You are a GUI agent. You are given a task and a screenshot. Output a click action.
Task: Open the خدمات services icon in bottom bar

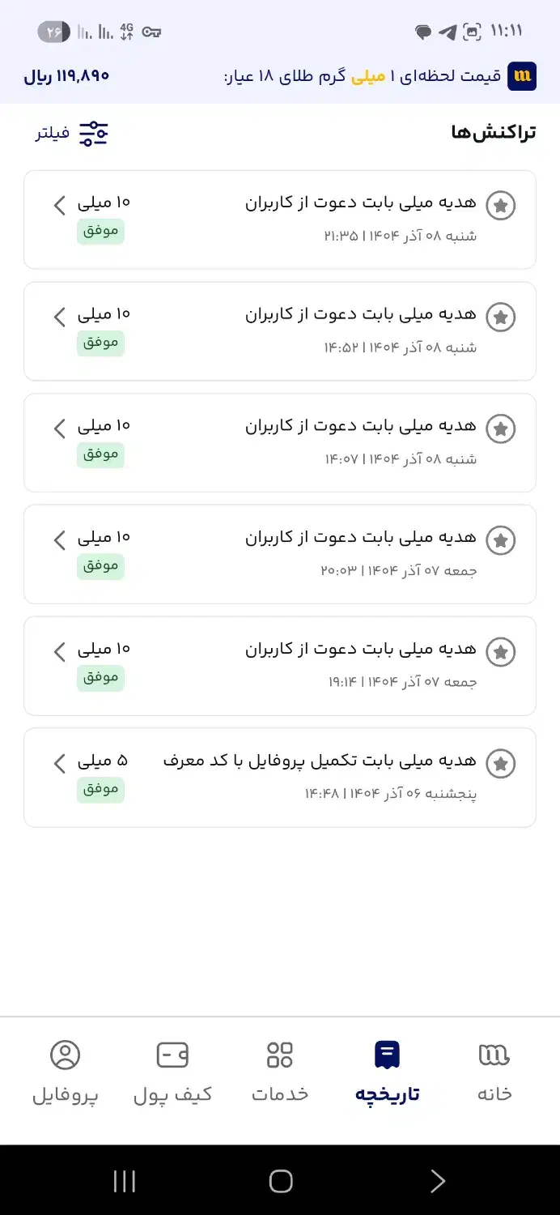point(280,1055)
